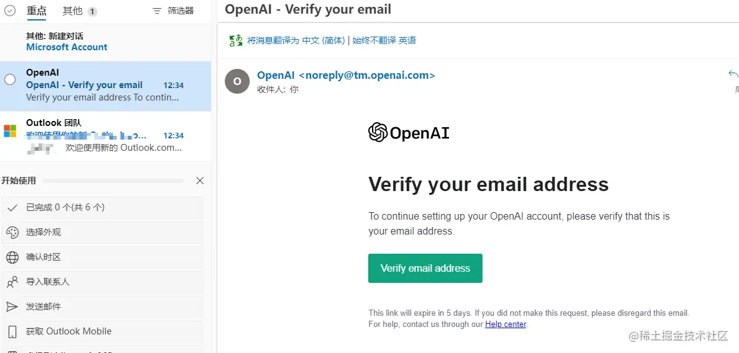This screenshot has height=353, width=739.
Task: Switch to the 重点 focused tab
Action: click(37, 11)
